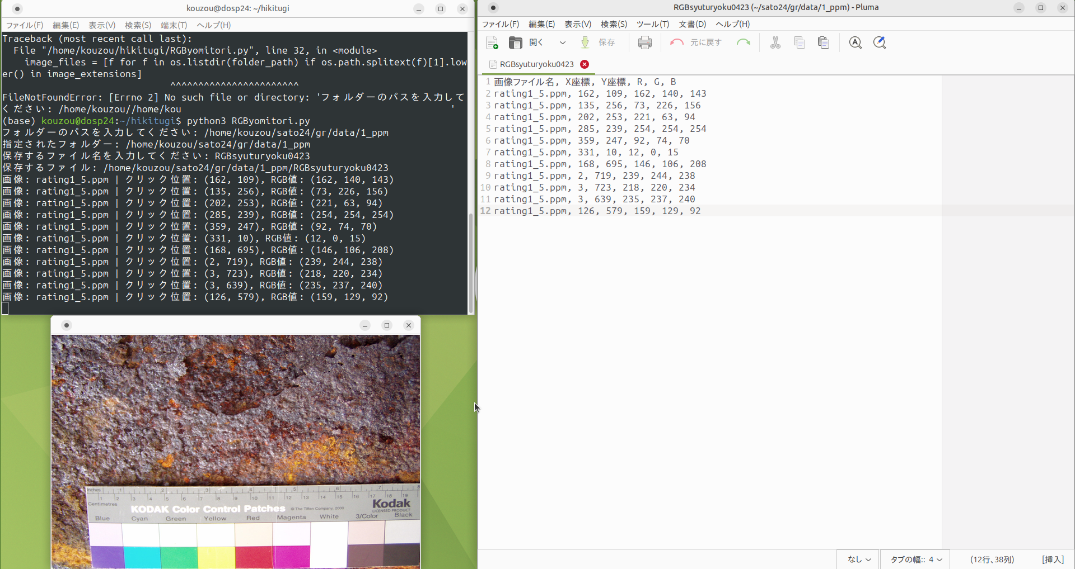The height and width of the screenshot is (569, 1075).
Task: Close the image viewer window
Action: click(x=409, y=325)
